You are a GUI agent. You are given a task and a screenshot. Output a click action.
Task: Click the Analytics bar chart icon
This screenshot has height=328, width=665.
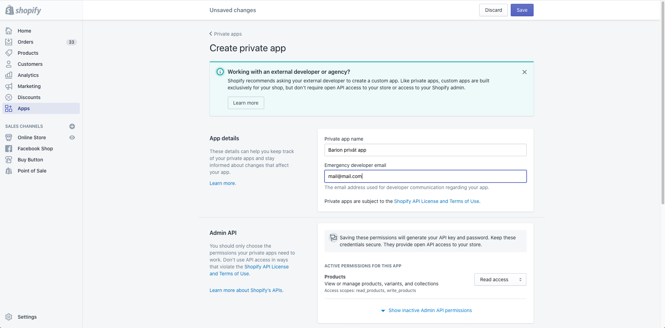pyautogui.click(x=9, y=75)
